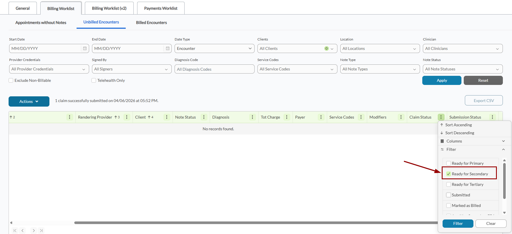Open Rendering Provider column menu icon
Screen dimensions: 512x234
click(127, 117)
